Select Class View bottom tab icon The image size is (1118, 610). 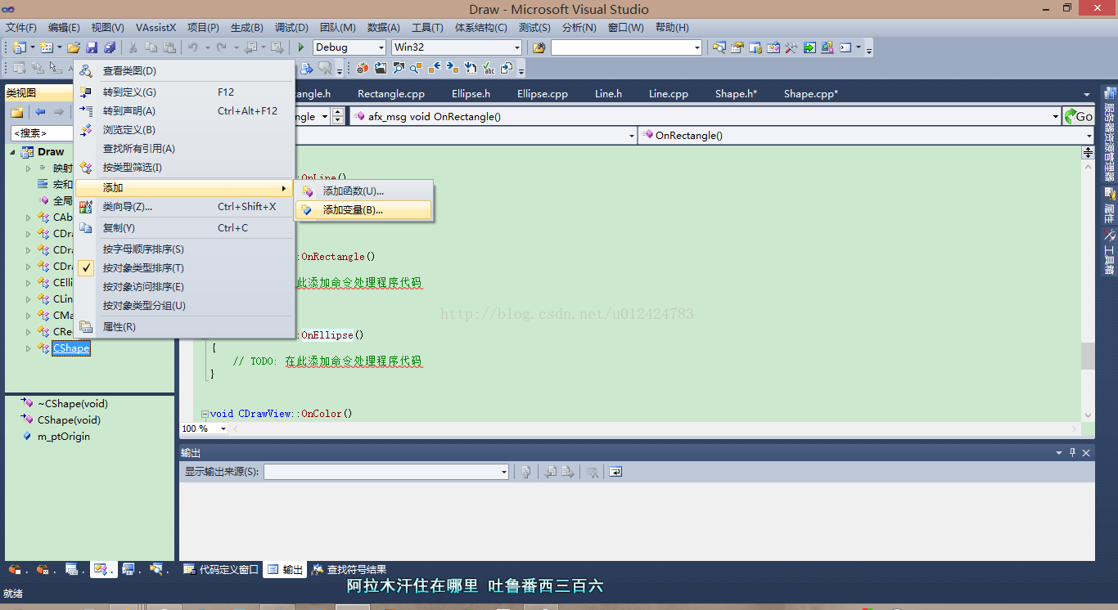101,569
